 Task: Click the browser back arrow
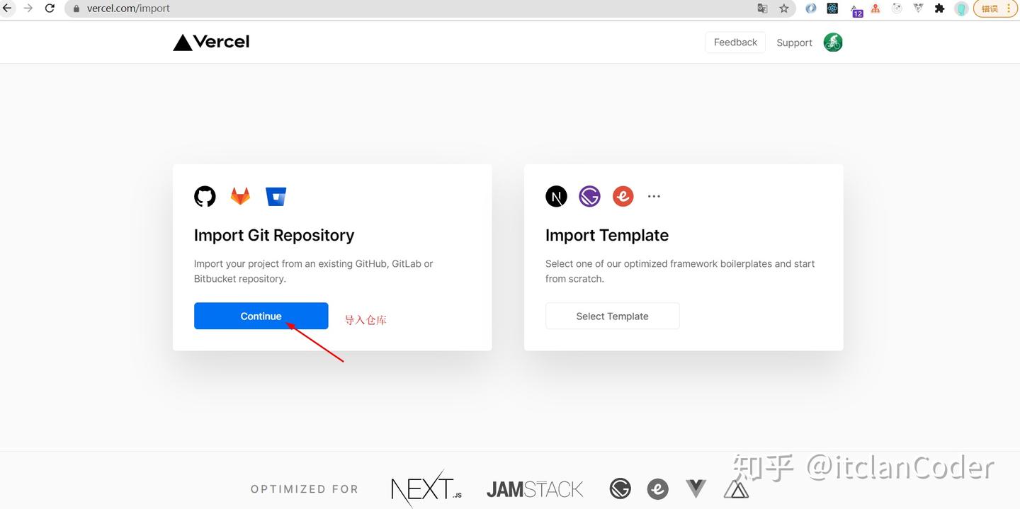(x=7, y=8)
